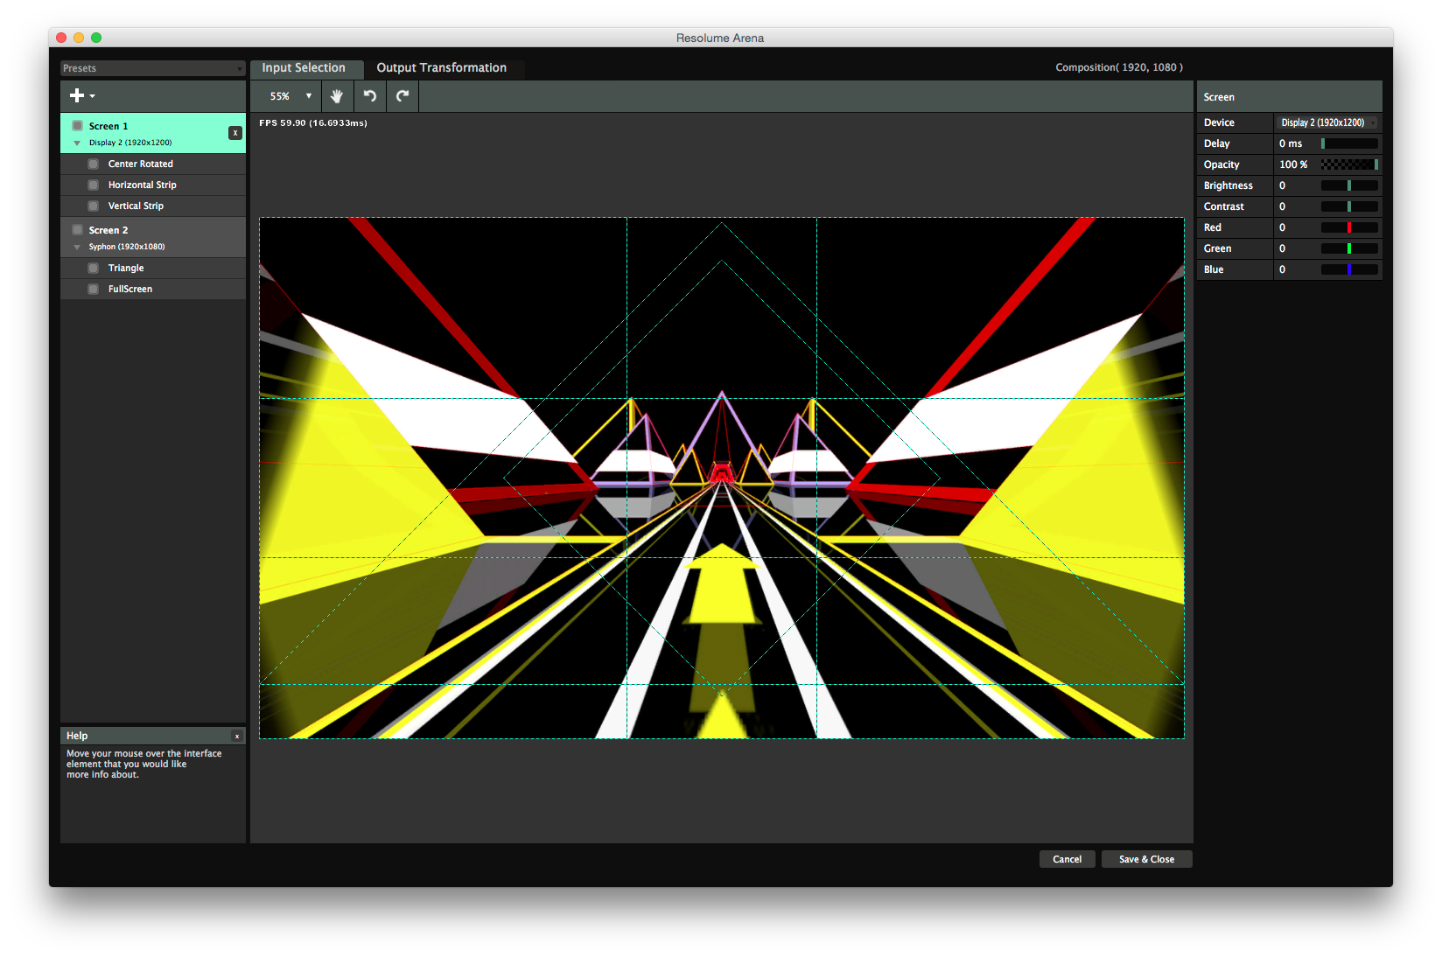Open the Presets dropdown
This screenshot has height=957, width=1442.
point(152,68)
